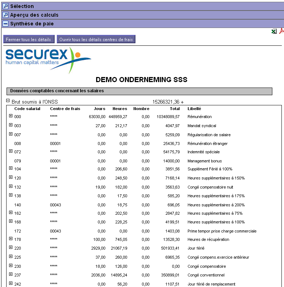This screenshot has height=287, width=284.
Task: Click total 10348089,57 for code 000
Action: click(168, 117)
